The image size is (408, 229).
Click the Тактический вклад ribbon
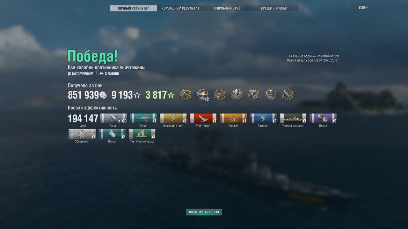pos(142,134)
